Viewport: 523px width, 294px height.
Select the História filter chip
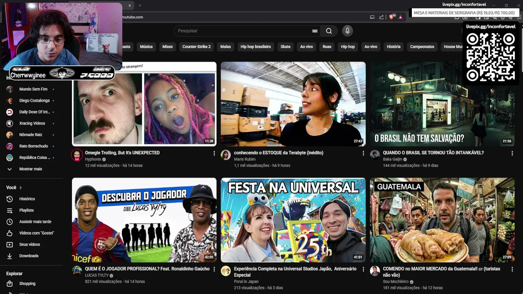pyautogui.click(x=394, y=47)
